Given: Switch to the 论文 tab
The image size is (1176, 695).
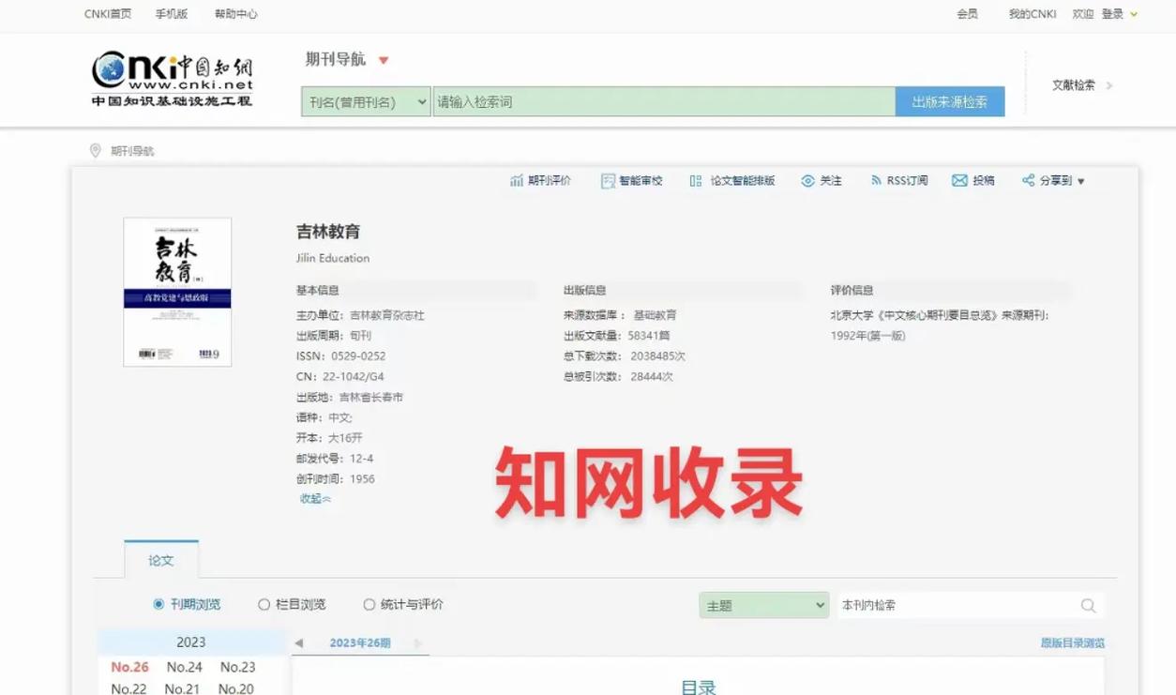Looking at the screenshot, I should coord(160,560).
